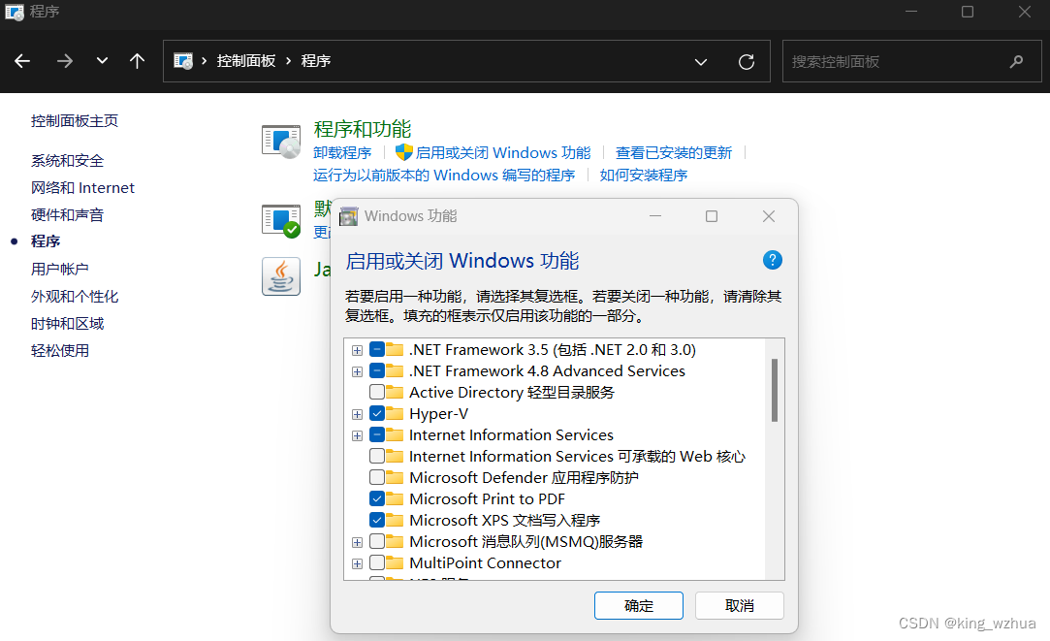Open 系统和安全 category
The height and width of the screenshot is (641, 1050).
[67, 161]
